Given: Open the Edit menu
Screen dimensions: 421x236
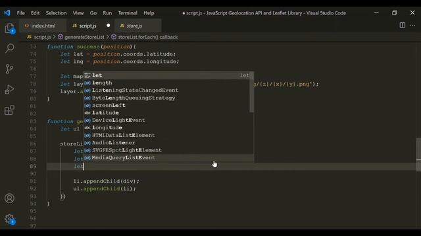Looking at the screenshot, I should 35,13.
